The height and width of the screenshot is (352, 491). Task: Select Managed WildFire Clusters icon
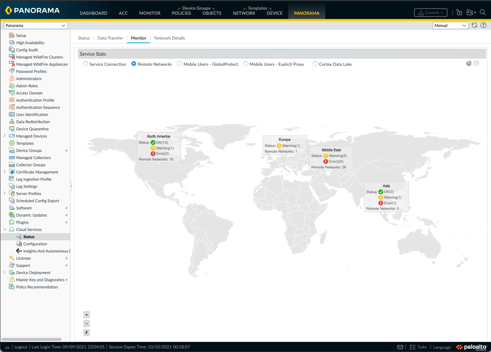tap(12, 57)
